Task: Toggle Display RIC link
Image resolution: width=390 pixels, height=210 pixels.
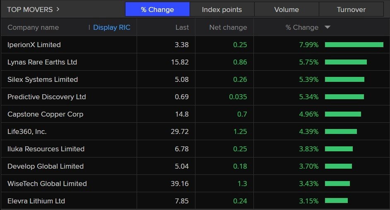Action: (x=112, y=27)
